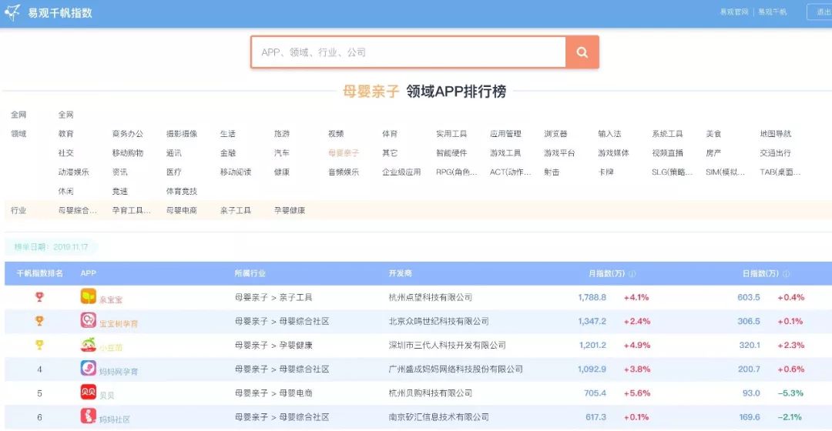The height and width of the screenshot is (431, 832).
Task: Filter by 亲子工具 industry
Action: point(236,210)
